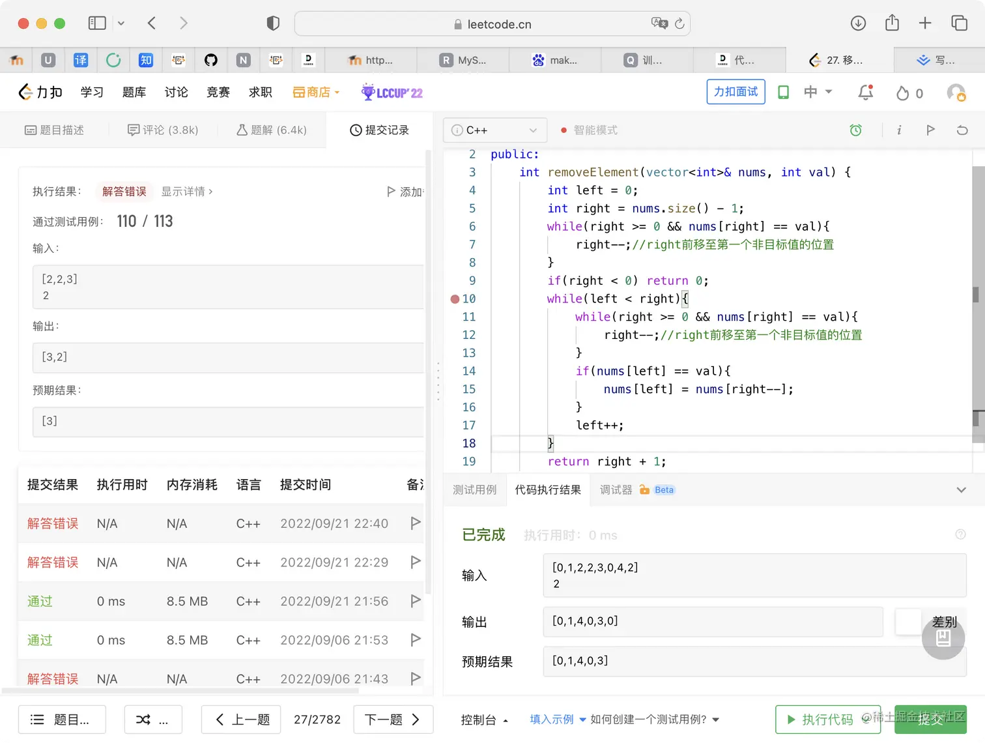985x743 pixels.
Task: Reload the leetcode.cn page
Action: click(x=679, y=23)
